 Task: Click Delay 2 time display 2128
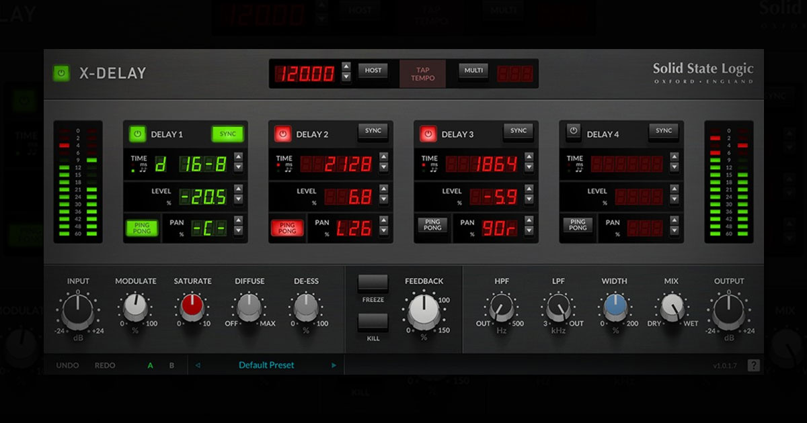(336, 163)
